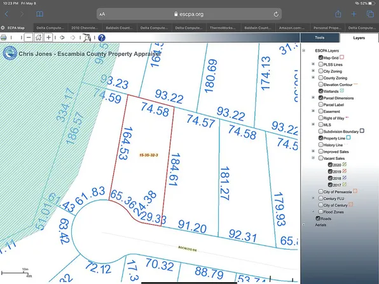Go to previous map extent arrow

(x=62, y=38)
